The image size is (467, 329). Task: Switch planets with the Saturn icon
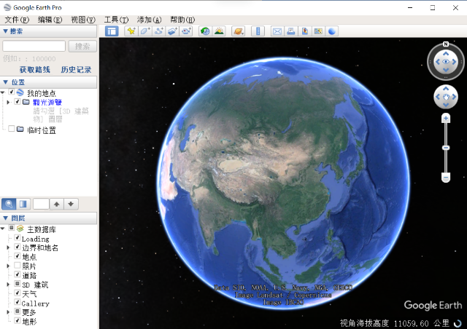pos(239,31)
